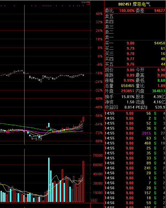Click the 15000 volume axis label
This screenshot has width=166, height=208.
click(98, 193)
